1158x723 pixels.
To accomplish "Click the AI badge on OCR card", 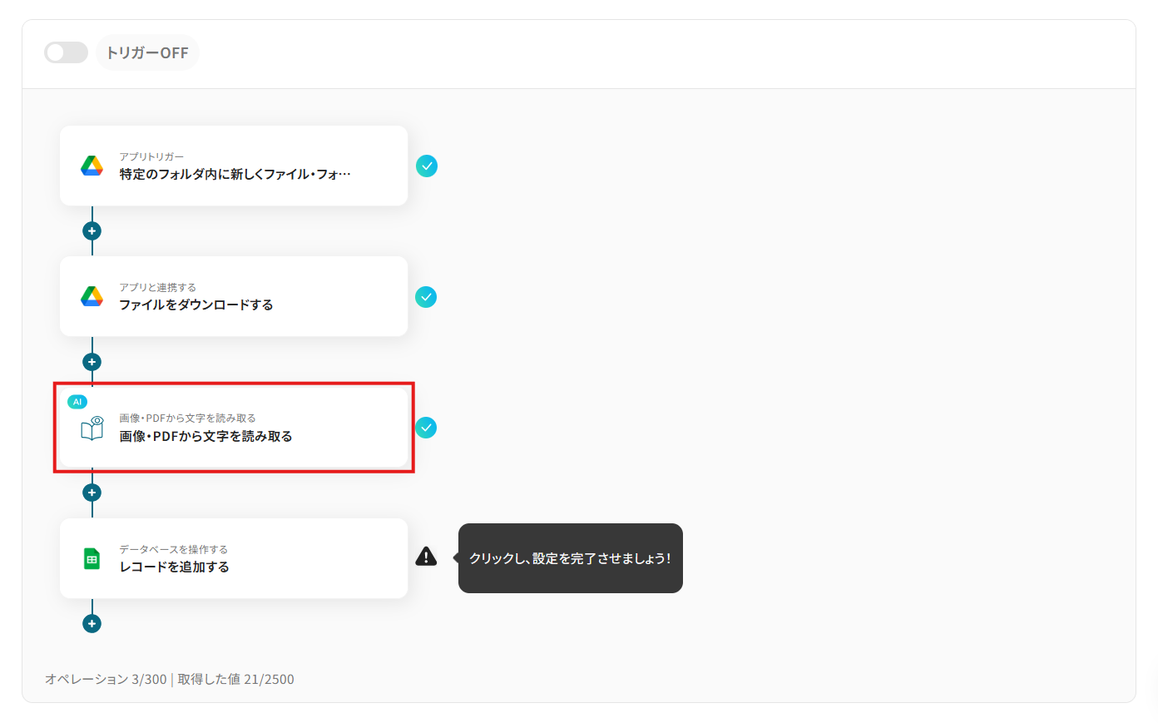I will [x=77, y=402].
